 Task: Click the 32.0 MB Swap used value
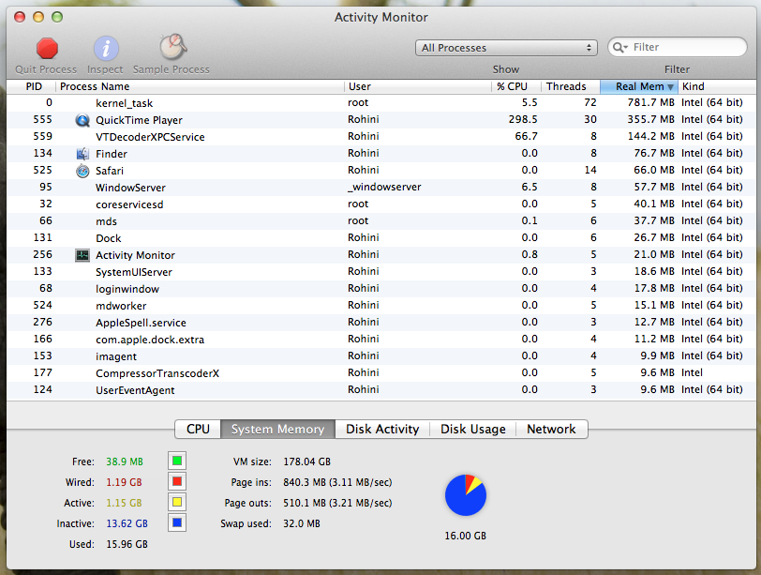coord(302,523)
